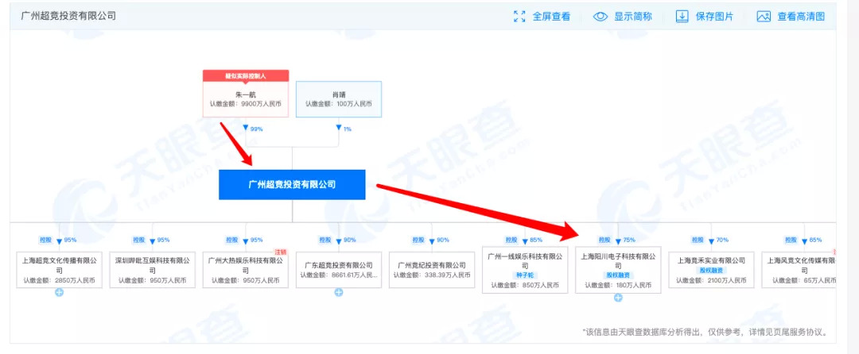Click the 种子轮 tag on 广州一线娱乐科技
859x354 pixels.
tap(525, 275)
